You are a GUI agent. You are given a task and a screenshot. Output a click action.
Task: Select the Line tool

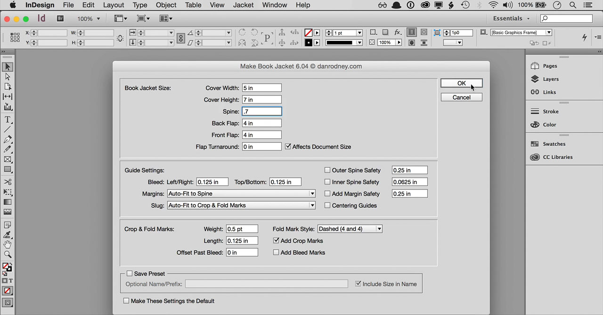tap(8, 129)
